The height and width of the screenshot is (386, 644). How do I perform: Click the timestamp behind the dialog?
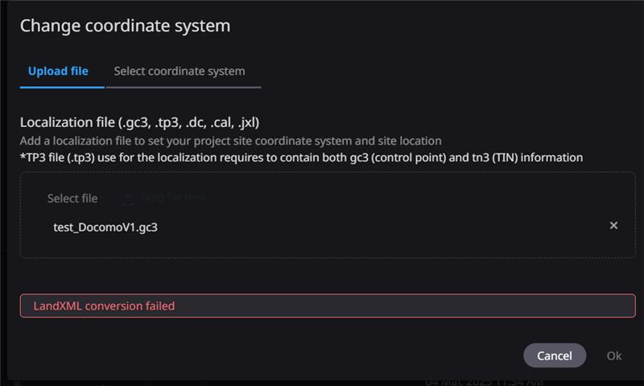click(x=484, y=383)
